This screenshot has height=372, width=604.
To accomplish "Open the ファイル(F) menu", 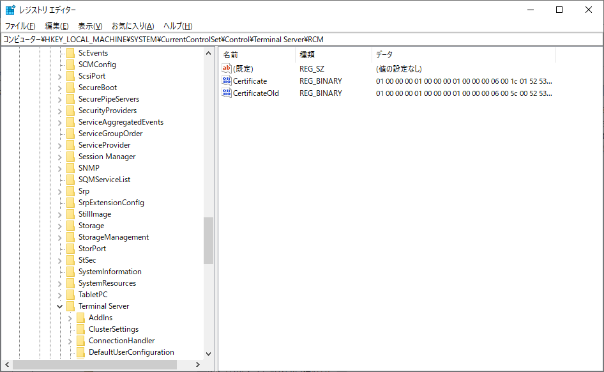I will tap(20, 26).
